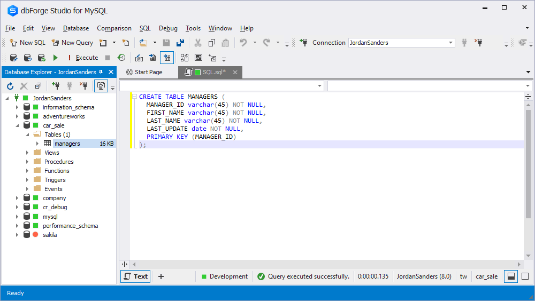
Task: Click the Cut scissors icon
Action: coord(198,43)
